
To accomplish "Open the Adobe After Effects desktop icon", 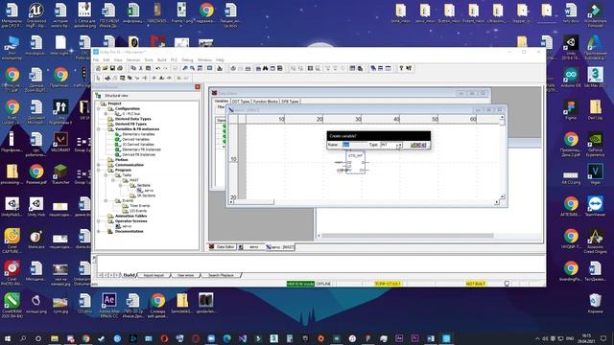I will tap(109, 305).
